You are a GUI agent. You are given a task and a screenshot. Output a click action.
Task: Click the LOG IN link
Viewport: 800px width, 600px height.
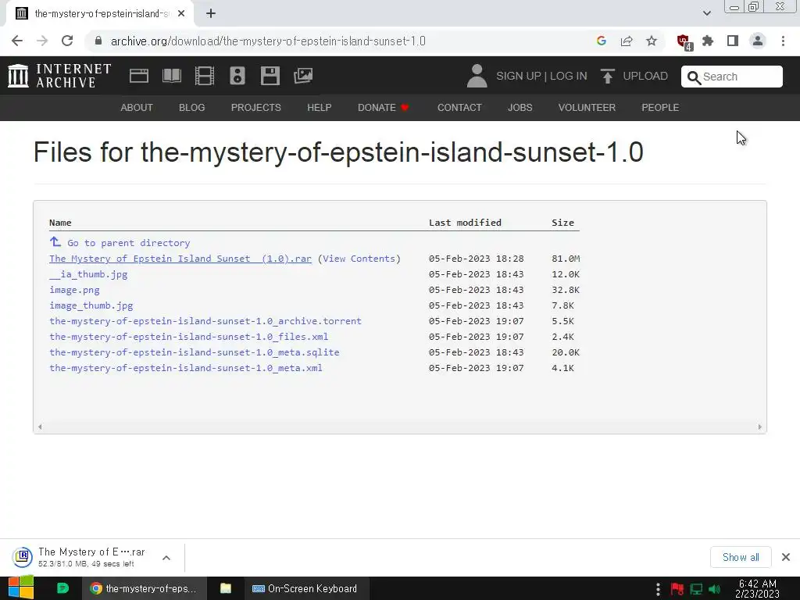point(569,76)
